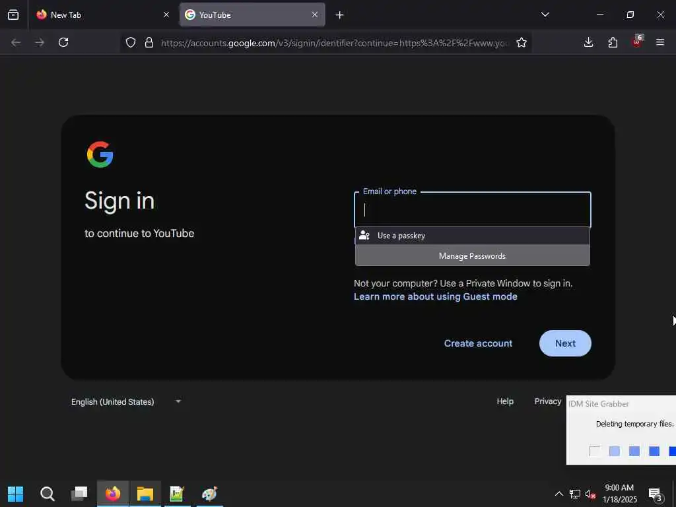The width and height of the screenshot is (676, 507).
Task: Close the YouTube tab
Action: (315, 15)
